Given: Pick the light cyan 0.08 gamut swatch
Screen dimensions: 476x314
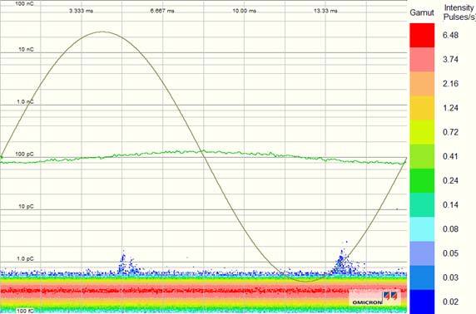Looking at the screenshot, I should [x=422, y=229].
